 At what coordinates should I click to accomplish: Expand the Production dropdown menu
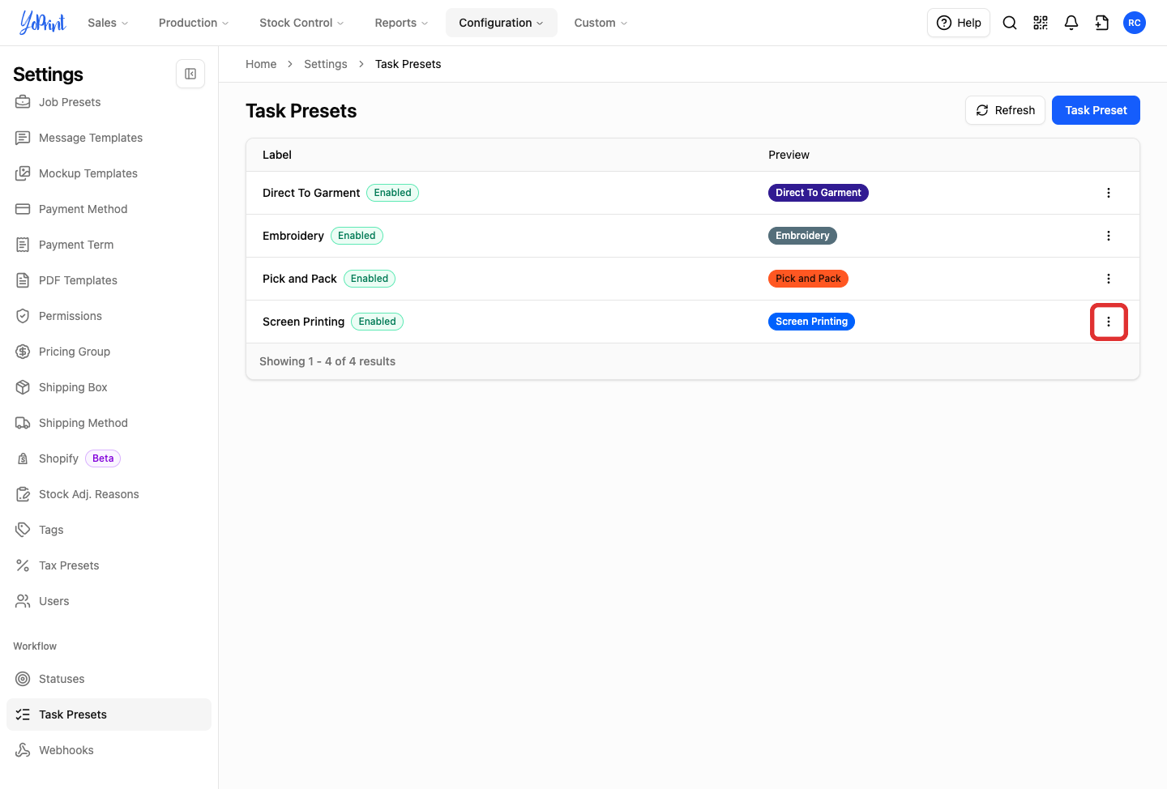194,23
